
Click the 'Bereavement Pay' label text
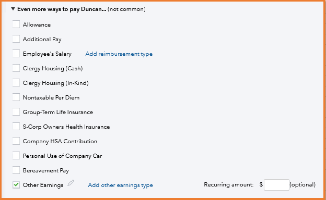tap(46, 170)
